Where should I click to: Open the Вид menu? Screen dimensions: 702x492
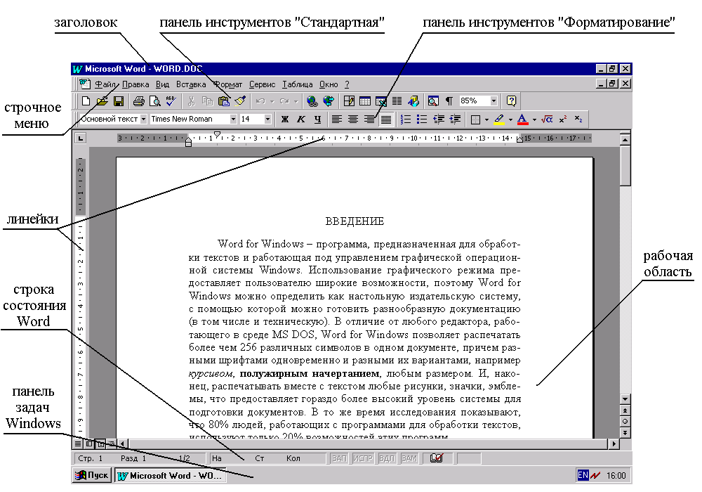click(163, 84)
